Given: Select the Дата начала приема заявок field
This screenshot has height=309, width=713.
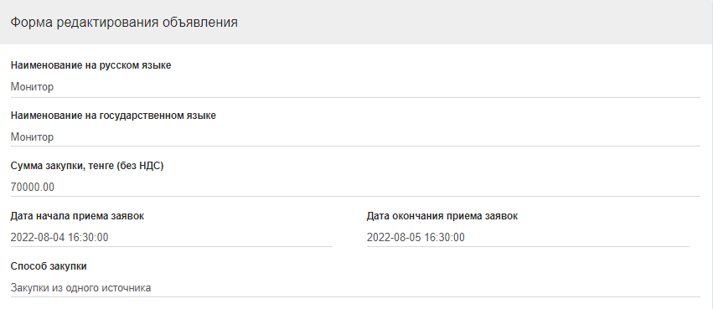Looking at the screenshot, I should pos(172,237).
